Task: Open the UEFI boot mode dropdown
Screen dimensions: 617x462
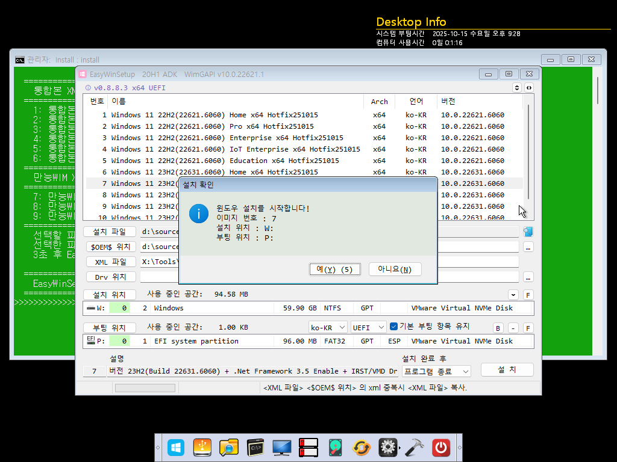Action: click(x=368, y=328)
